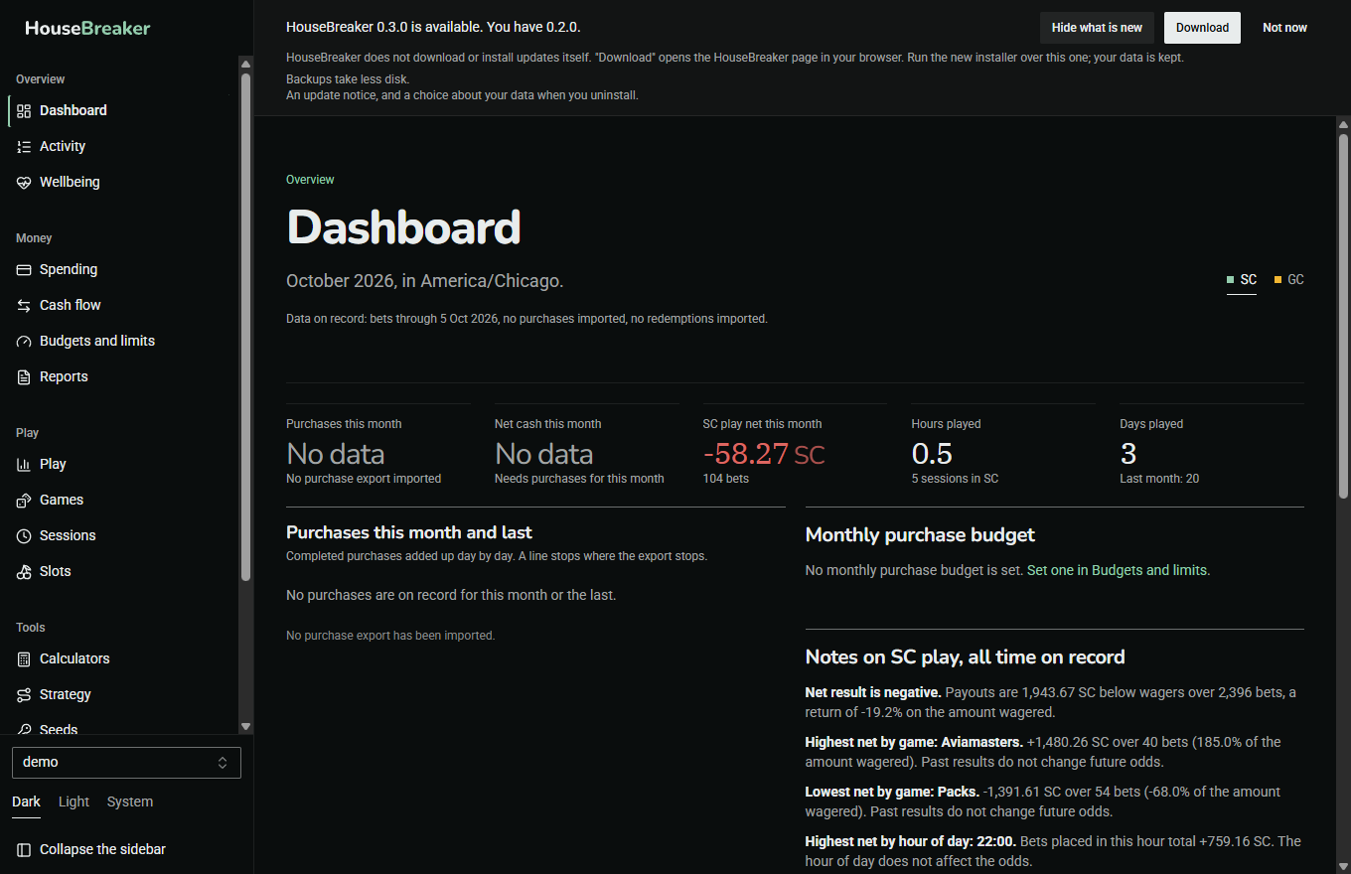This screenshot has width=1351, height=874.
Task: Open the Sessions page label
Action: click(68, 535)
